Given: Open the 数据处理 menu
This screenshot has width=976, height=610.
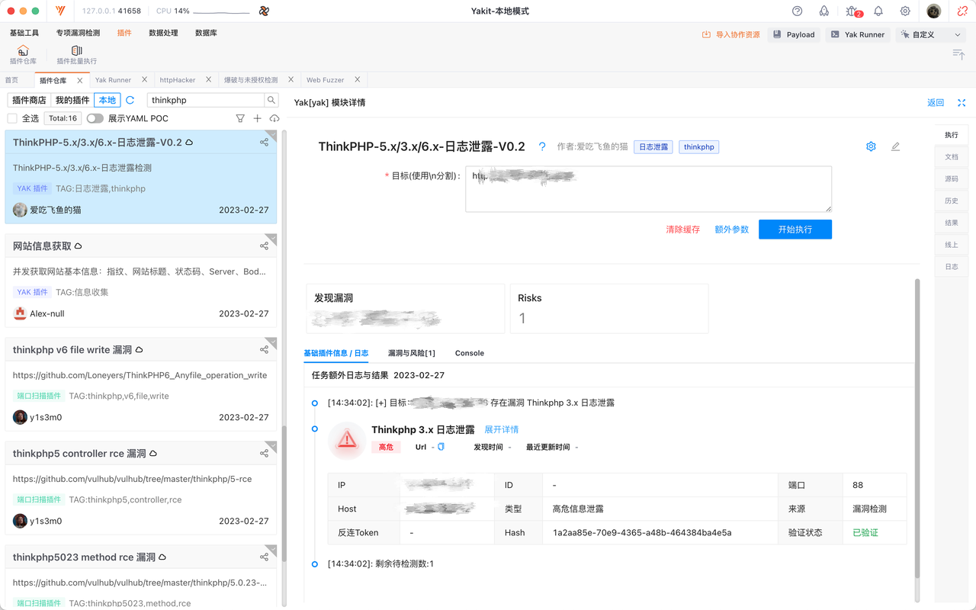Looking at the screenshot, I should 163,33.
